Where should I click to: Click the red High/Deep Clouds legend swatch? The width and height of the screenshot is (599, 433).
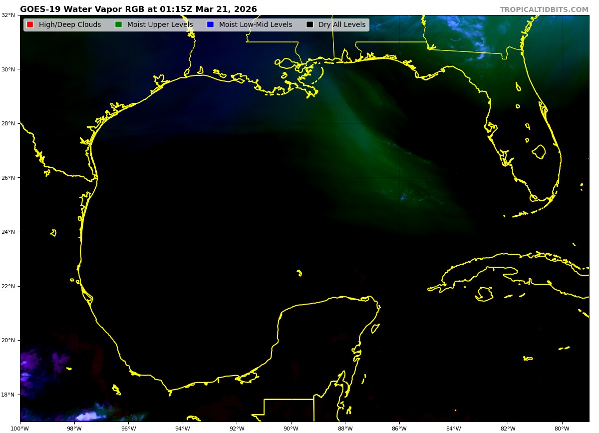click(x=30, y=24)
